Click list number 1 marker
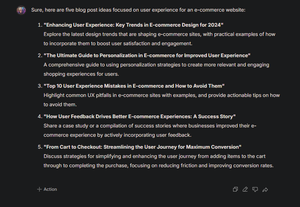This screenshot has height=207, width=300. click(40, 25)
